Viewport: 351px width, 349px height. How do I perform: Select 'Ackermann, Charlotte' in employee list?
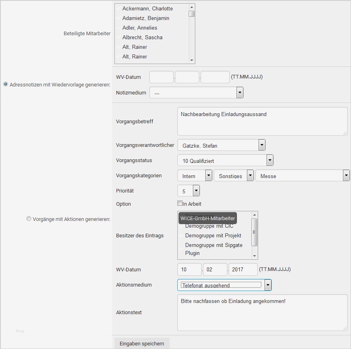(x=148, y=8)
